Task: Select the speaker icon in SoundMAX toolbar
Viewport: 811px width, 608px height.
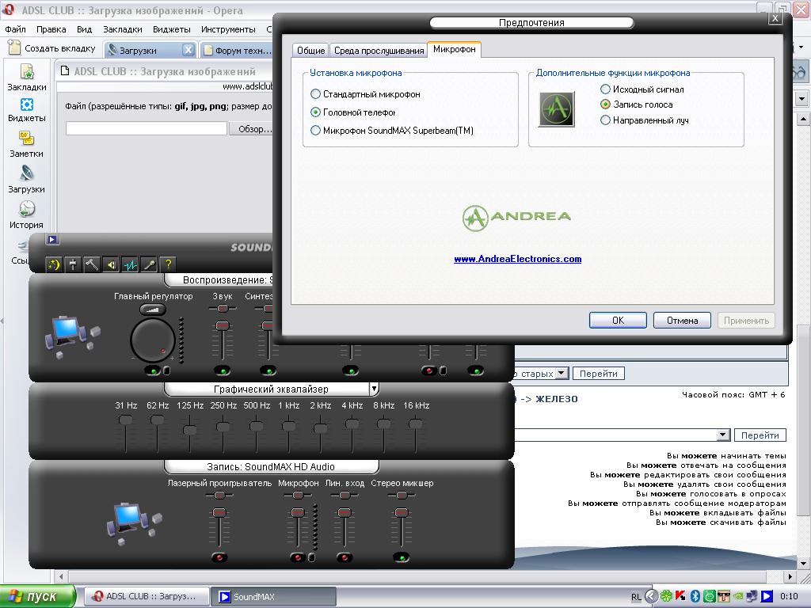Action: click(x=111, y=265)
